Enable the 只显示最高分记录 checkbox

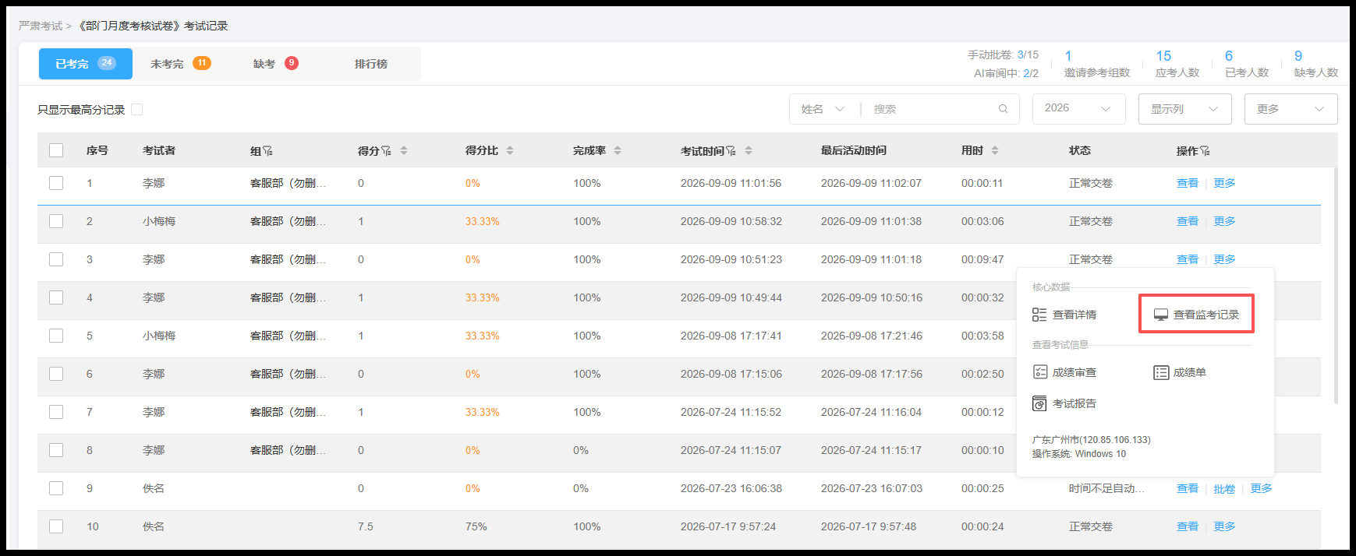tap(137, 110)
